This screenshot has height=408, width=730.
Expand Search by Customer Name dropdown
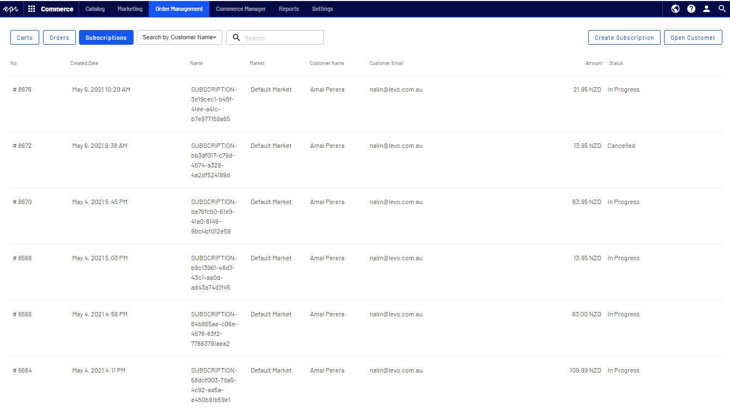click(179, 38)
